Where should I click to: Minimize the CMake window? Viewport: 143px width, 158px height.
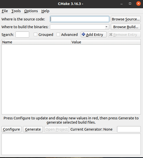click(122, 4)
